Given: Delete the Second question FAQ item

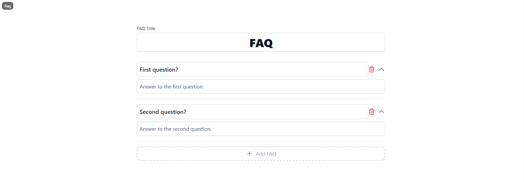Looking at the screenshot, I should click(x=372, y=112).
